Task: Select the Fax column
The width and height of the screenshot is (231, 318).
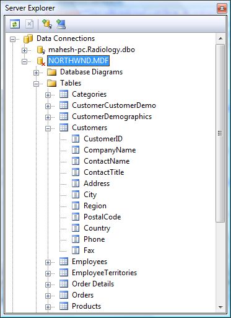Action: (x=89, y=250)
